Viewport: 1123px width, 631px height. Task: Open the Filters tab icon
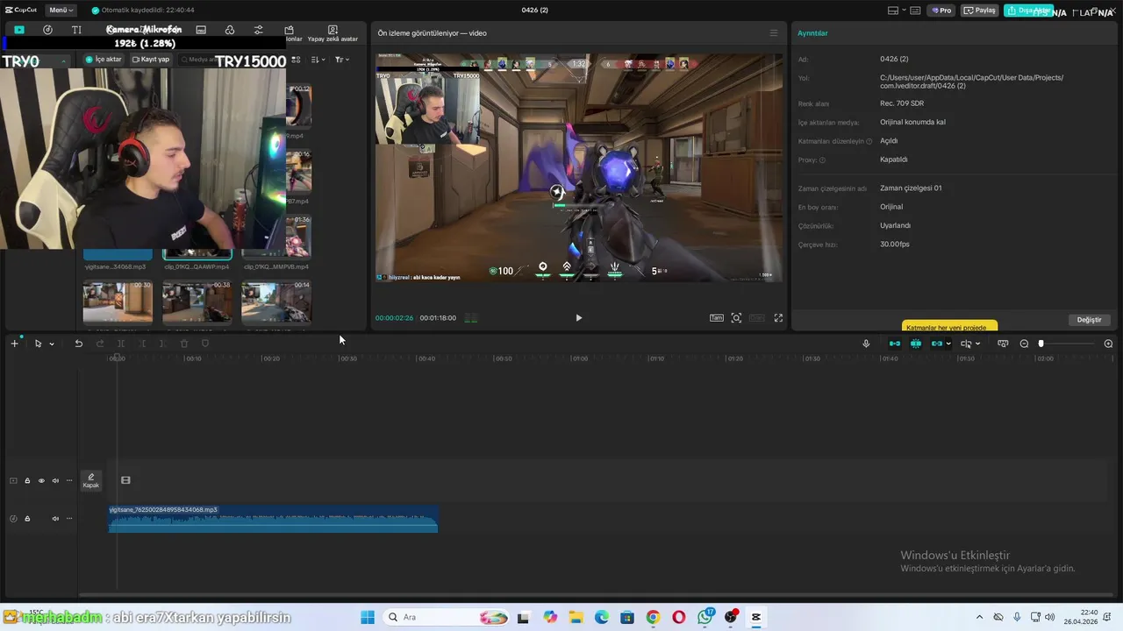coord(230,30)
